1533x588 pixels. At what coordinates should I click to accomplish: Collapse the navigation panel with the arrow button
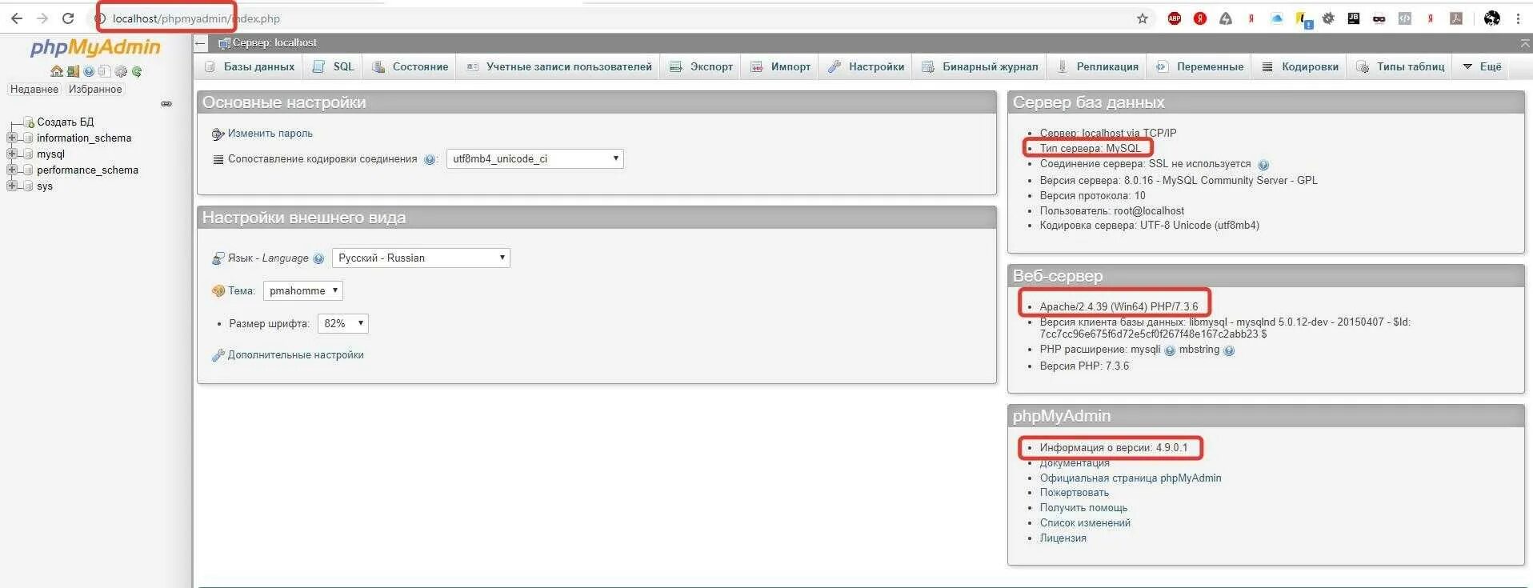201,42
